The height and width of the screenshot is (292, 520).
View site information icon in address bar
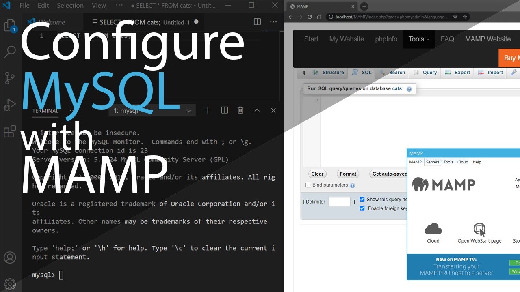[331, 17]
